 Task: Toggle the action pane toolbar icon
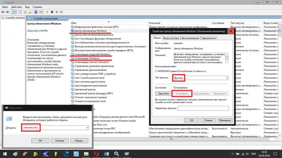point(41,12)
